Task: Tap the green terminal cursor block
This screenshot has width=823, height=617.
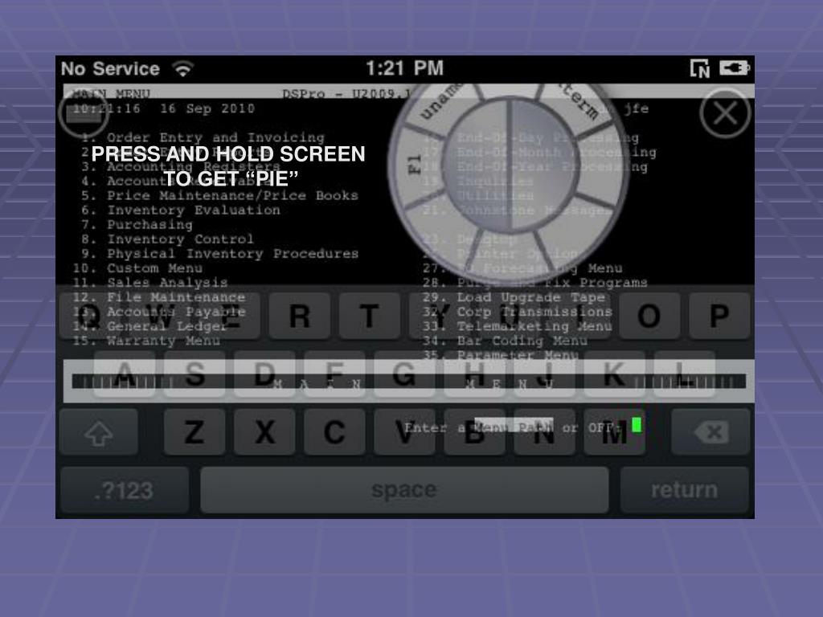Action: pyautogui.click(x=637, y=425)
